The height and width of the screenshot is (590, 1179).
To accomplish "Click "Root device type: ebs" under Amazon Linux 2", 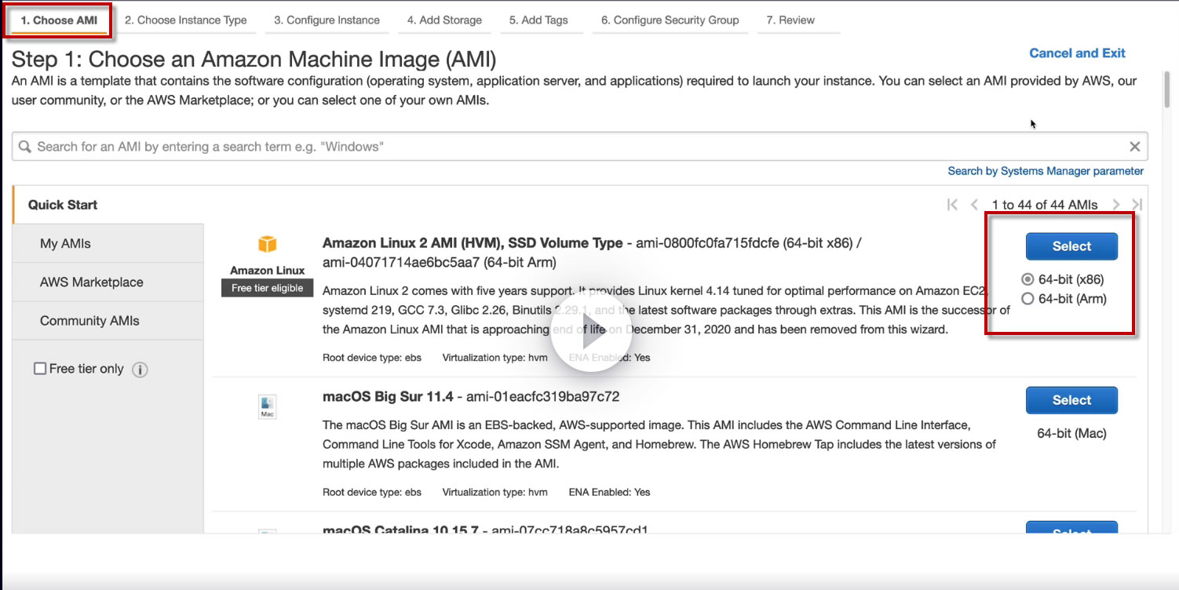I will coord(372,358).
